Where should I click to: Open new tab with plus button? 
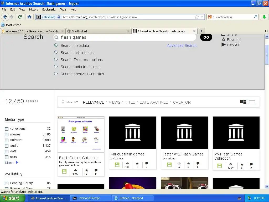201,31
